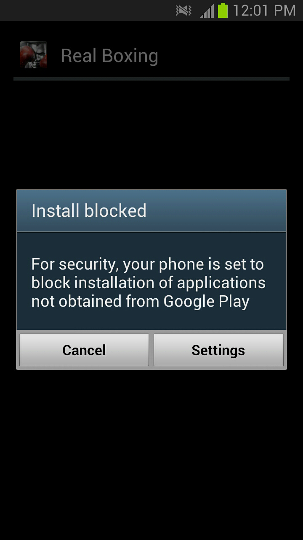This screenshot has width=303, height=540.
Task: Tap the signal strength bars icon
Action: (x=207, y=11)
